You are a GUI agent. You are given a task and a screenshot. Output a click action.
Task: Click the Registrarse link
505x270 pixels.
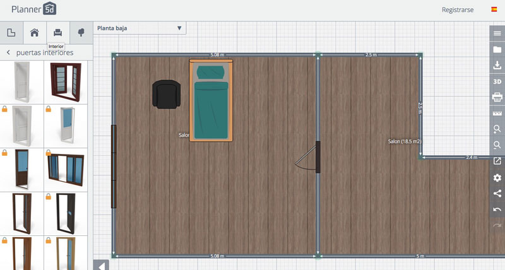pos(458,9)
